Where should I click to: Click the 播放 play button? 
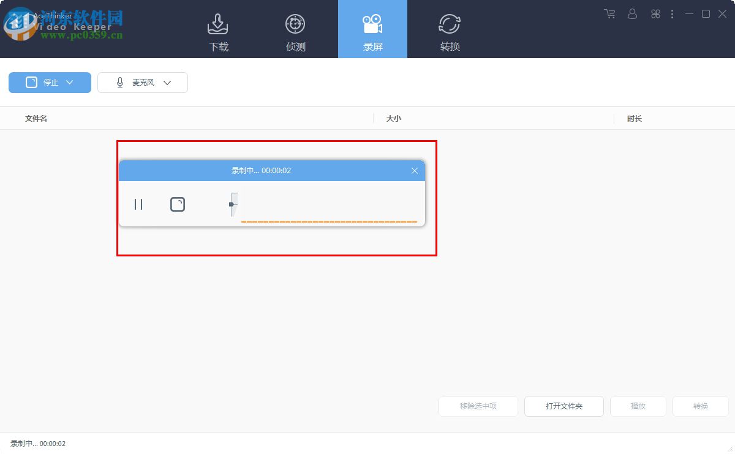[638, 406]
